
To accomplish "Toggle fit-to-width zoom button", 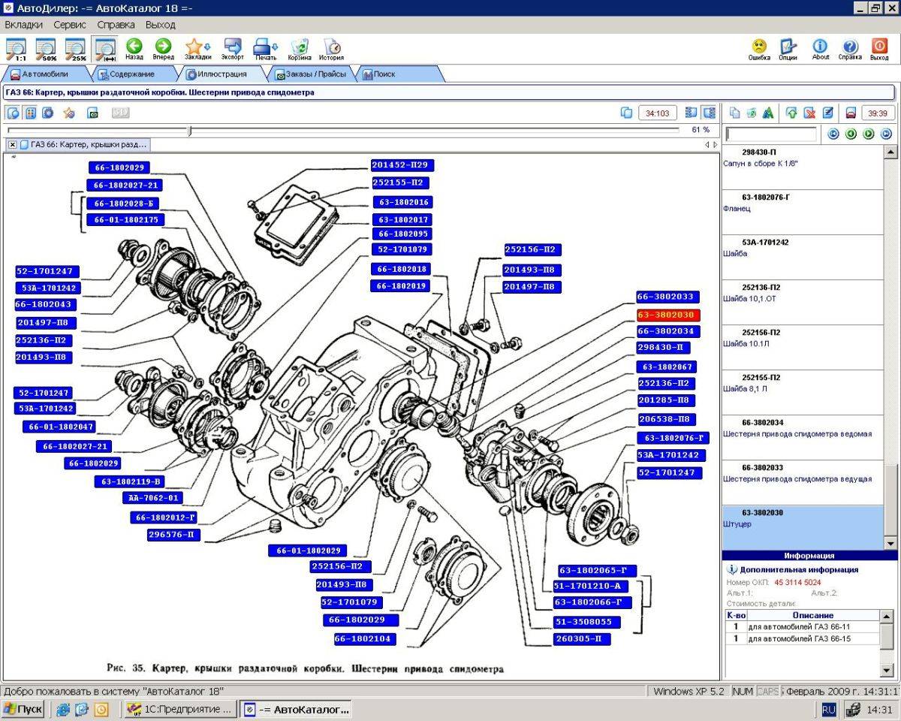I will pos(104,49).
